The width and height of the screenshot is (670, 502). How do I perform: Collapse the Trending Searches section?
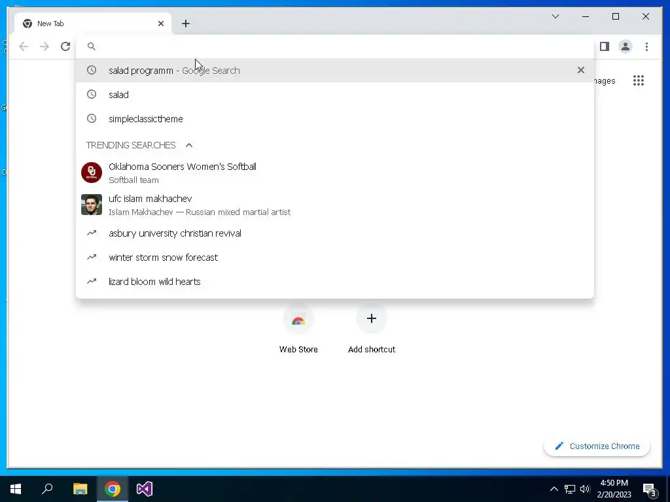click(189, 145)
